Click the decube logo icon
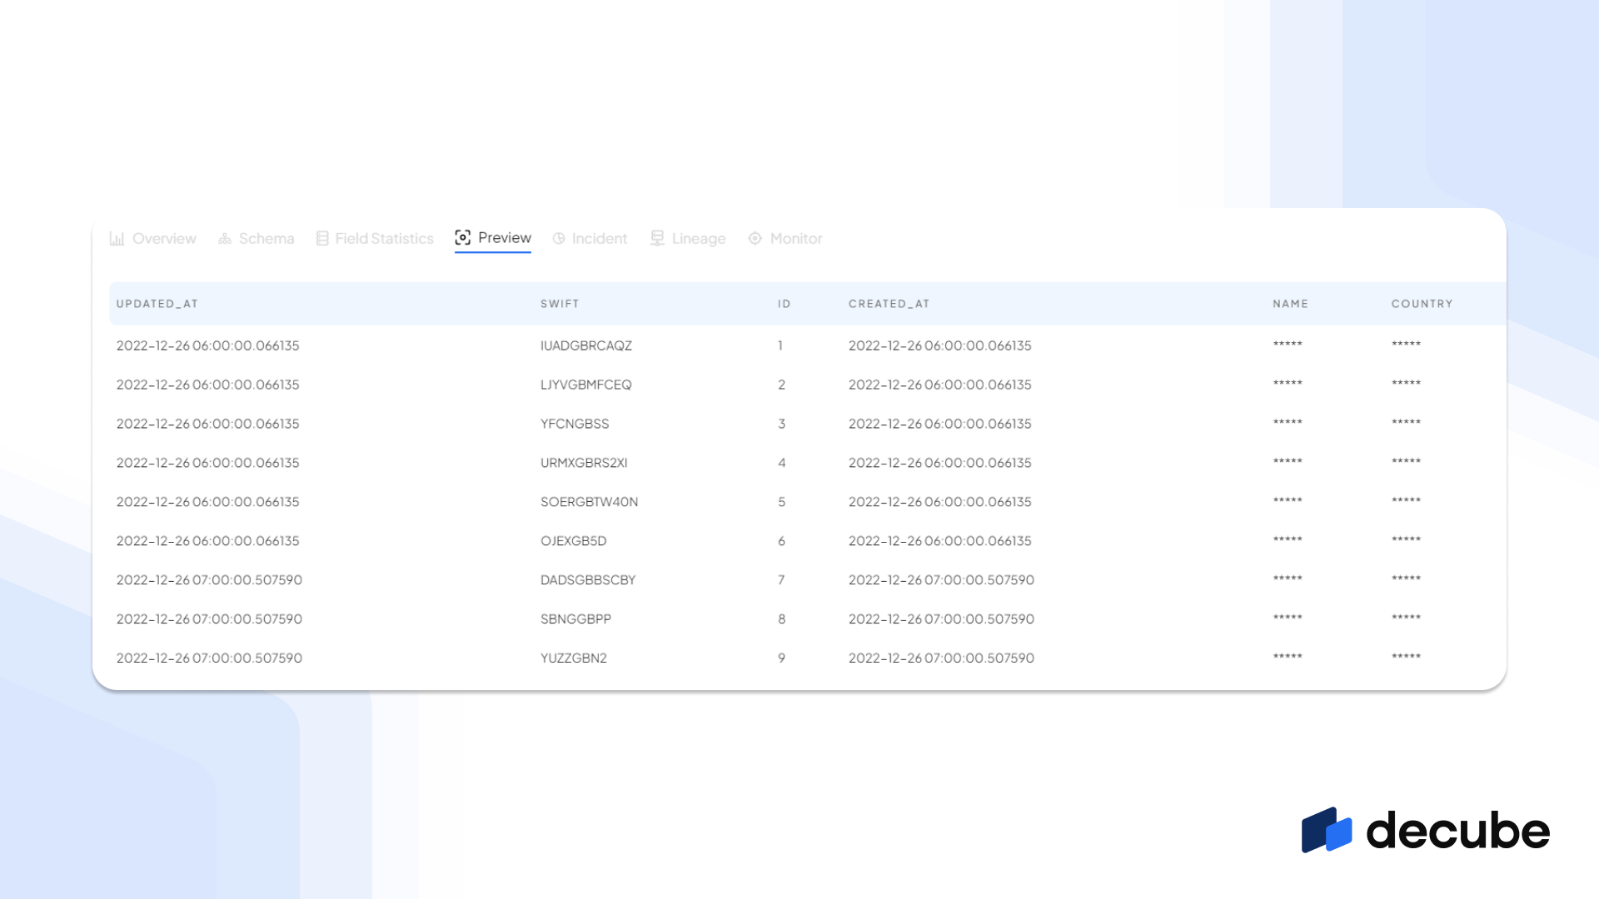 tap(1327, 830)
